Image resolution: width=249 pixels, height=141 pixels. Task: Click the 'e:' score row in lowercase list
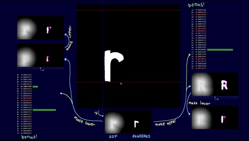pos(199,19)
